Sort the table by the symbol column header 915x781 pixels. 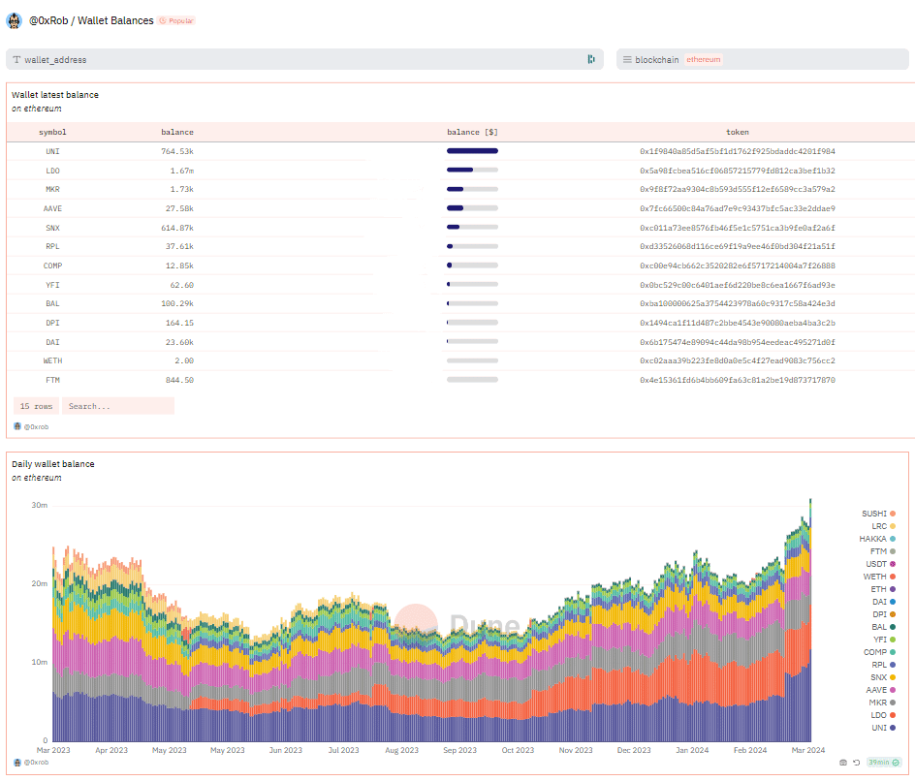[52, 132]
